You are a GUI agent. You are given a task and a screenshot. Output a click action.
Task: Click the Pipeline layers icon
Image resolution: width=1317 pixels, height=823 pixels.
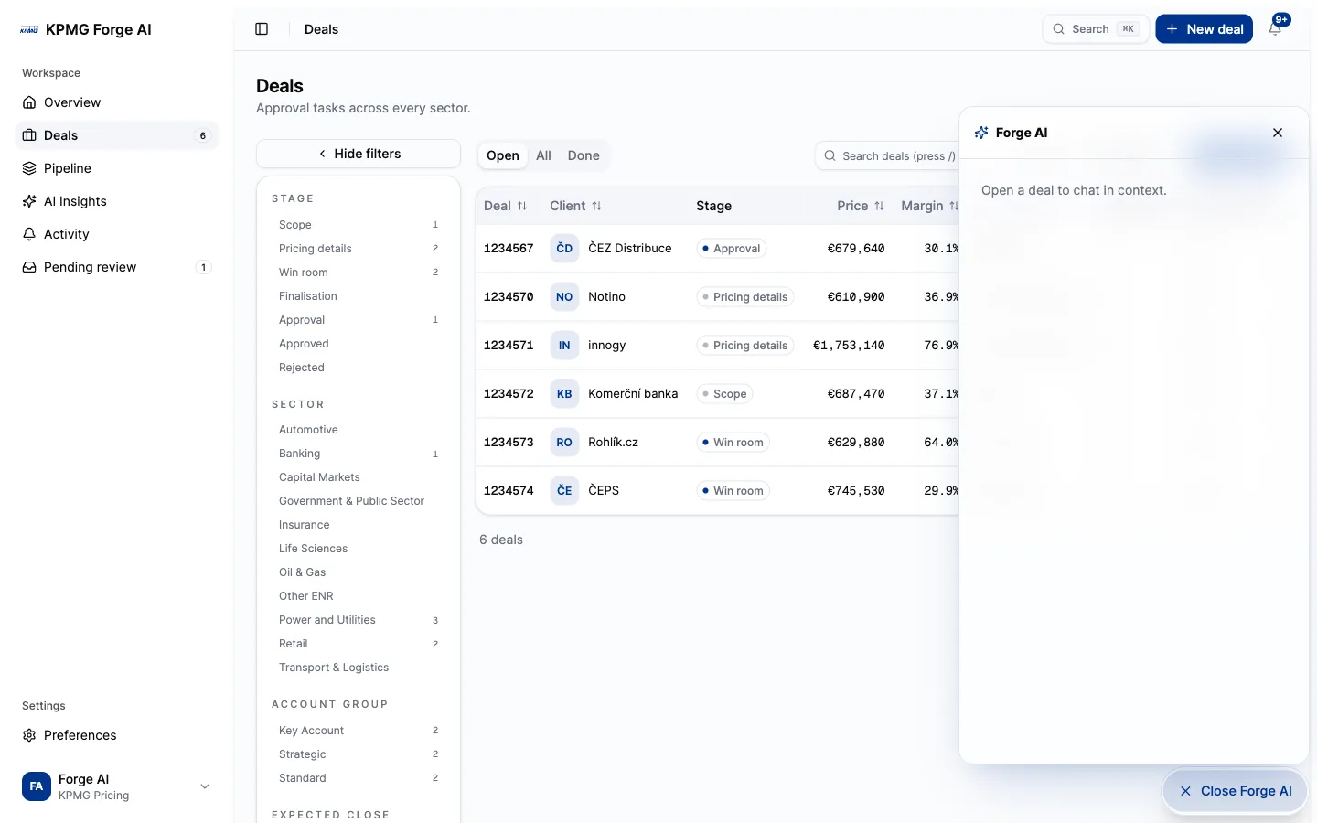(x=29, y=168)
